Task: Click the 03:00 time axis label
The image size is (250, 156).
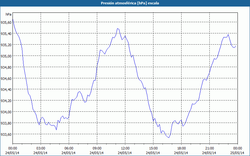Action: coord(41,149)
